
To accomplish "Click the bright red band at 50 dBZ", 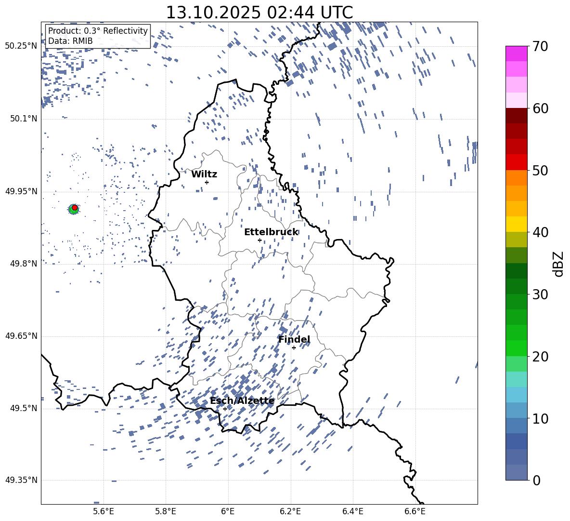I will click(x=516, y=162).
